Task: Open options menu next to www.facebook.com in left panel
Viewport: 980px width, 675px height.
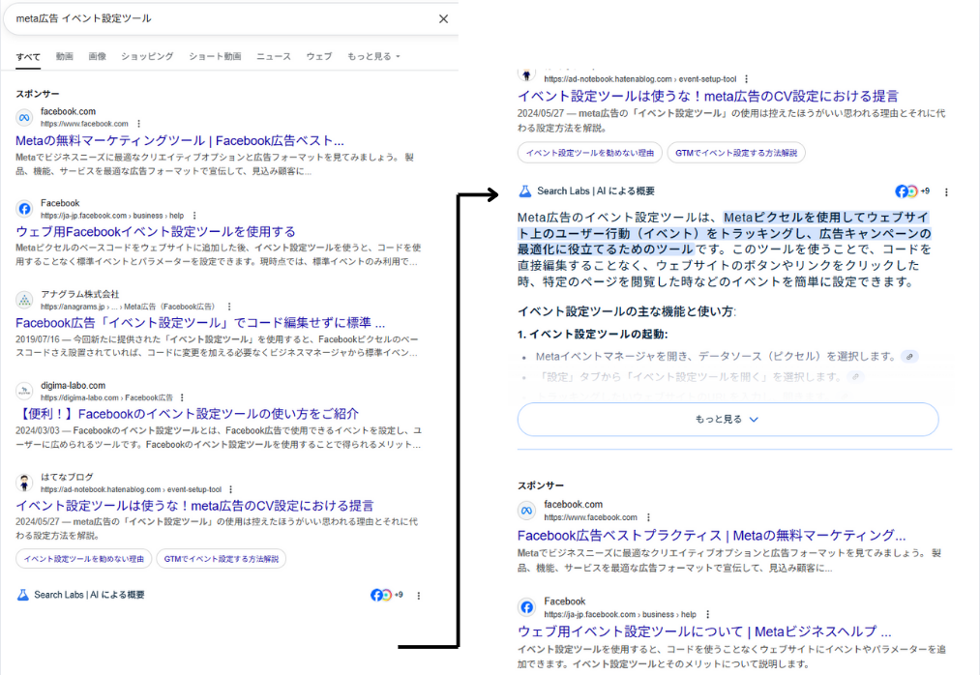Action: (138, 124)
